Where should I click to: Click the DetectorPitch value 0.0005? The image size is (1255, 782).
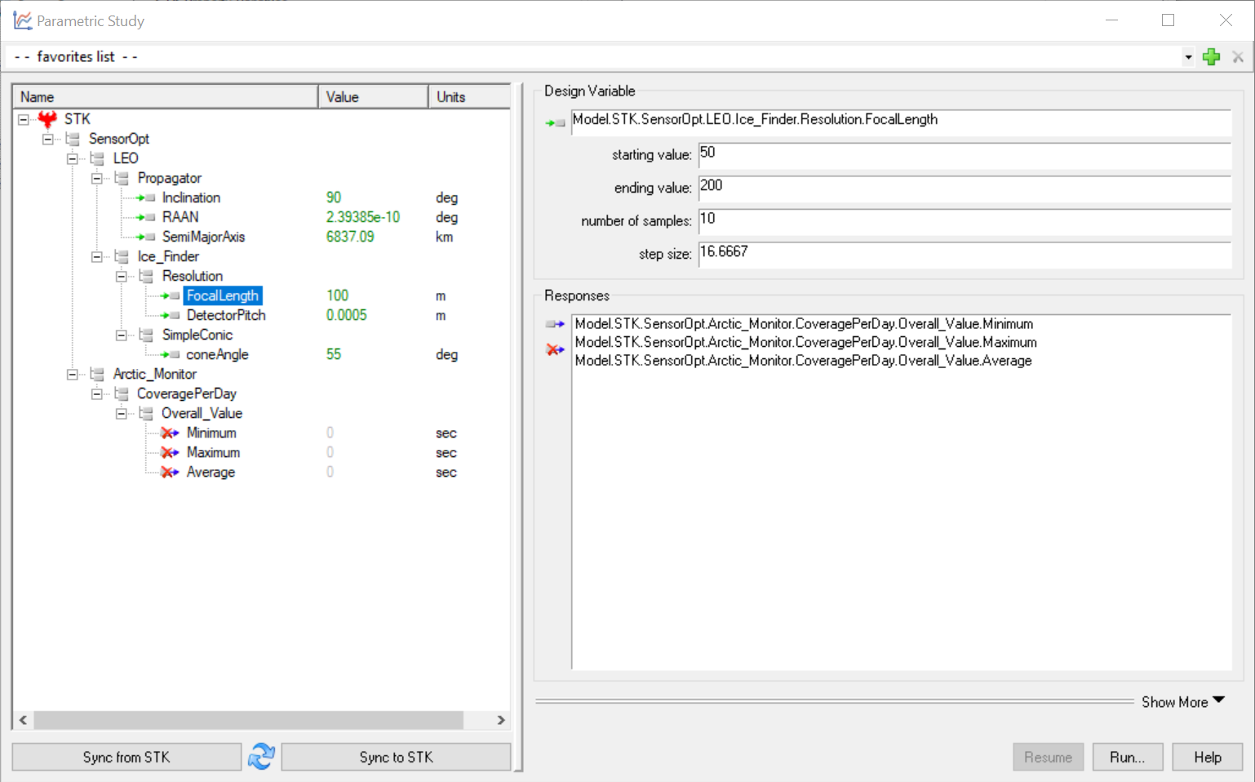click(347, 315)
